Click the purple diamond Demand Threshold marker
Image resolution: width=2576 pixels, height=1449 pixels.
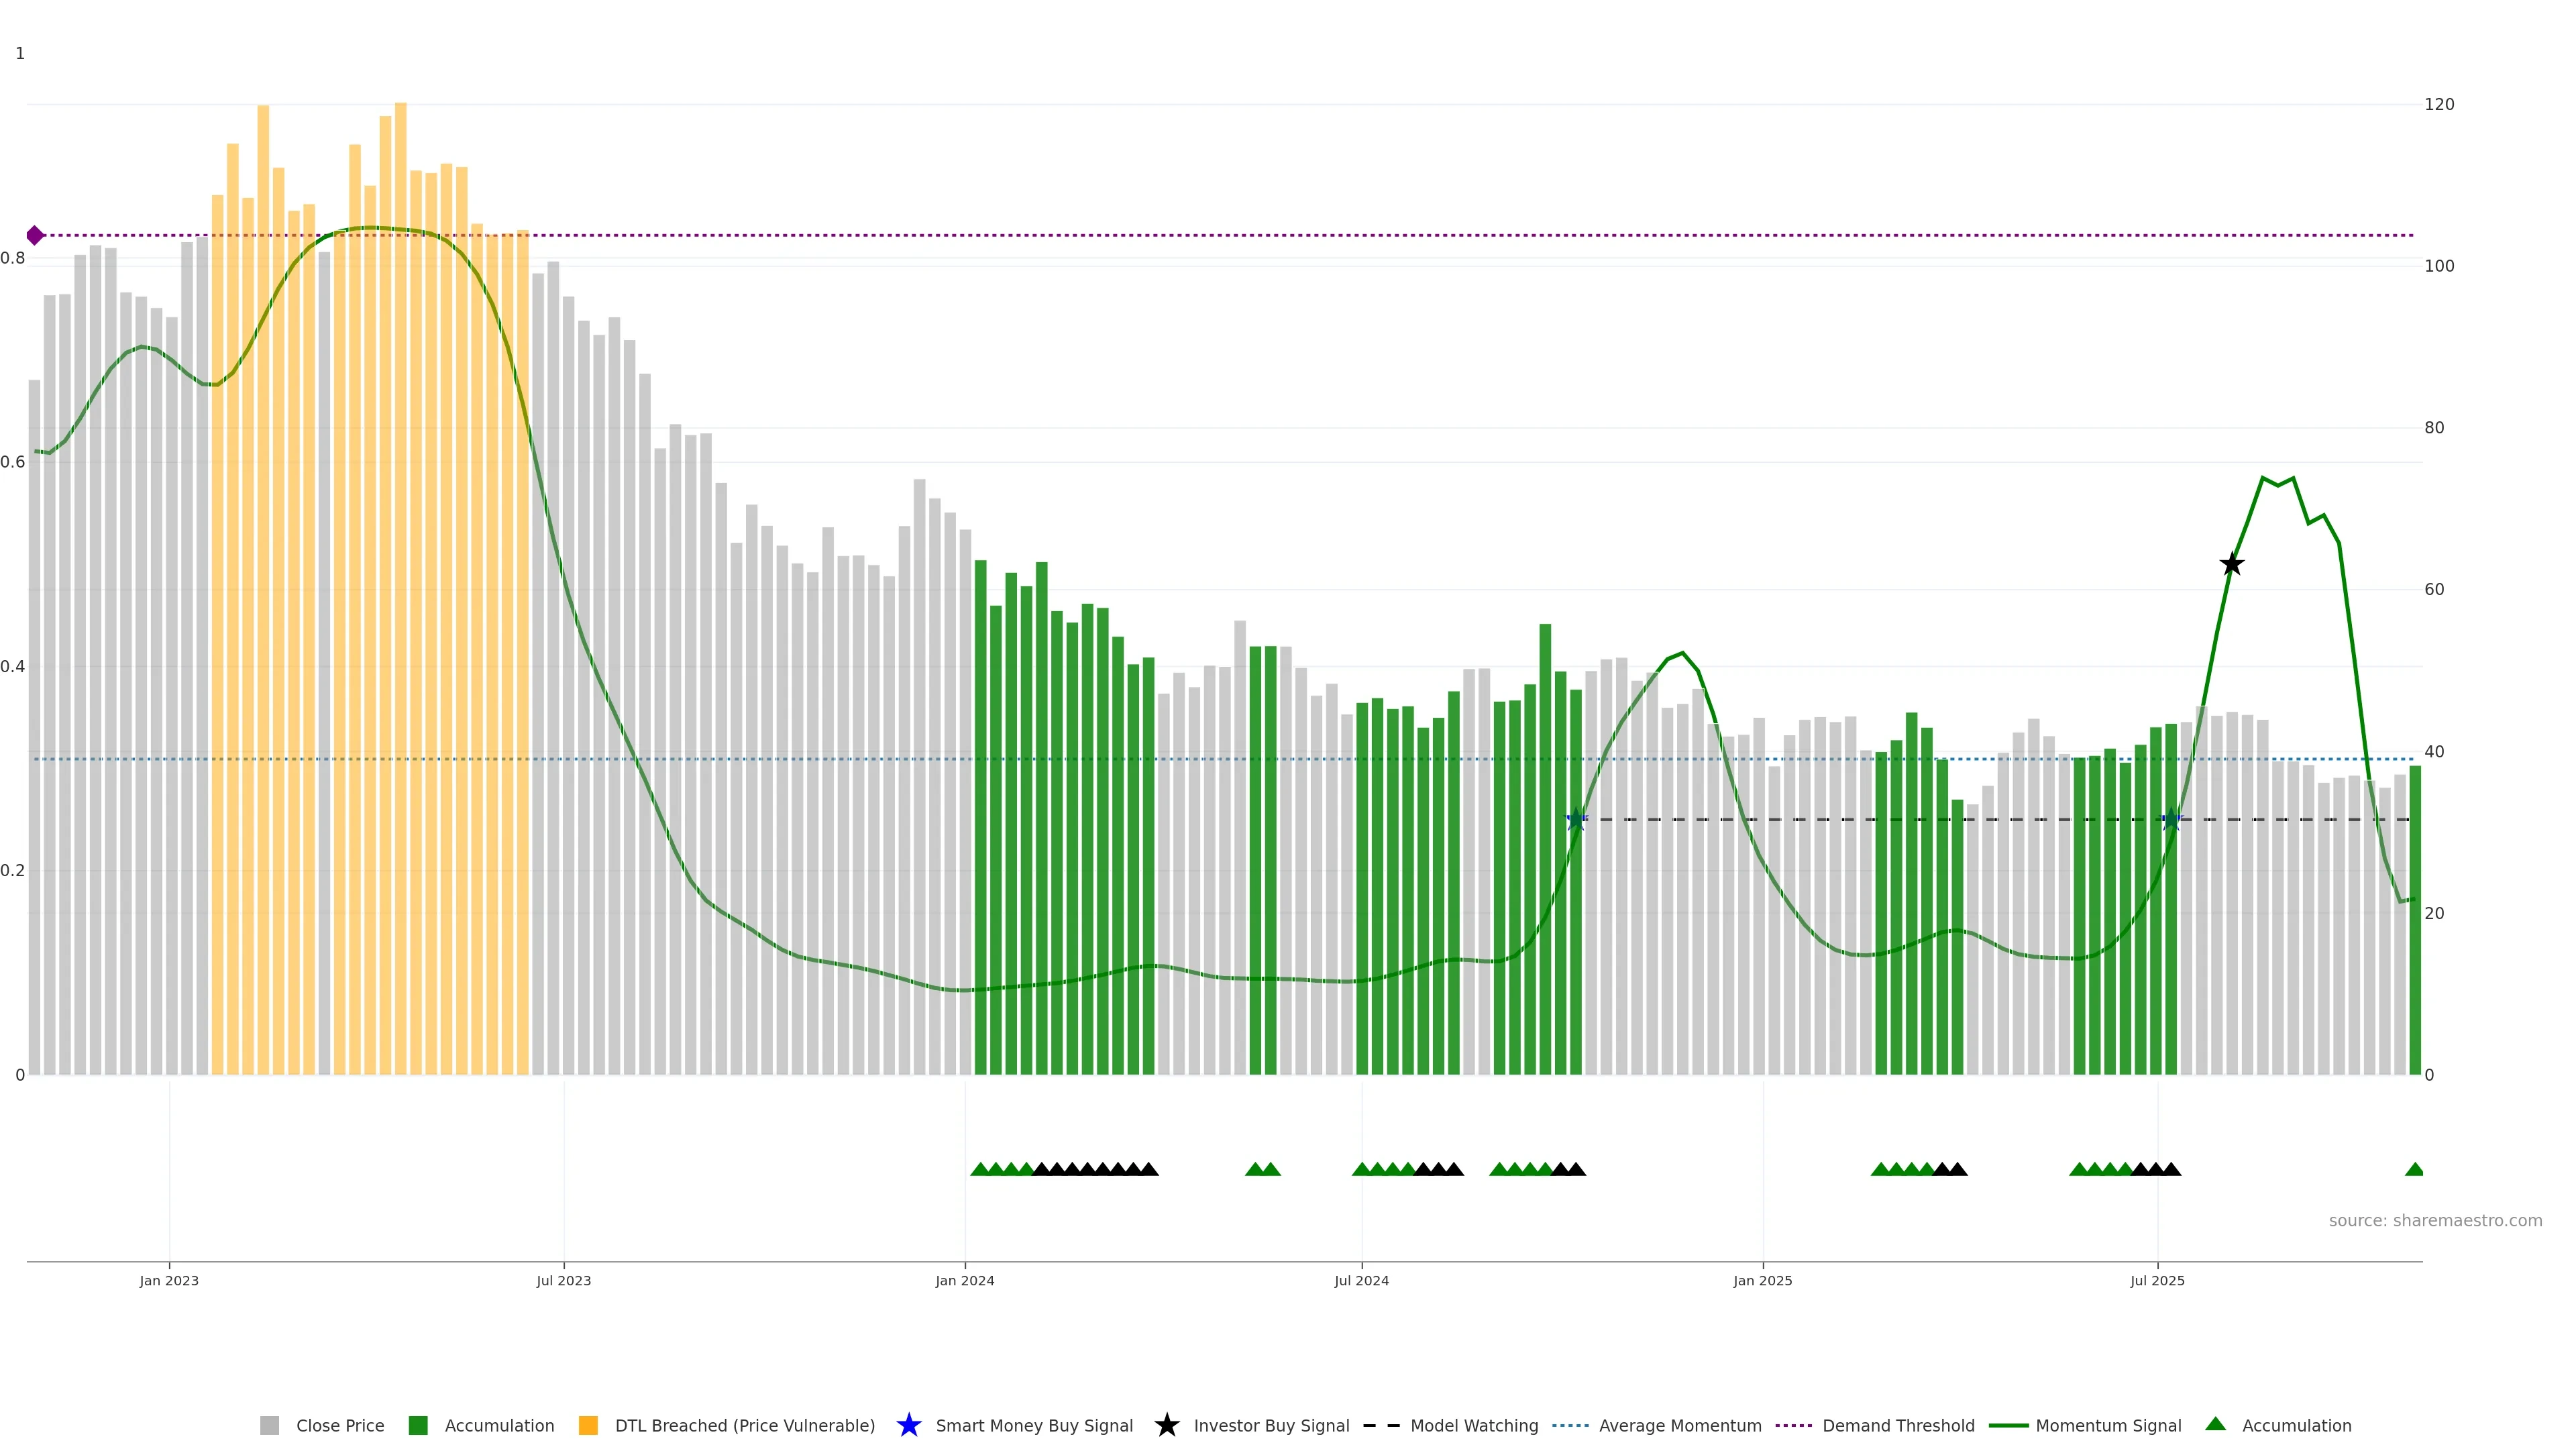[35, 236]
